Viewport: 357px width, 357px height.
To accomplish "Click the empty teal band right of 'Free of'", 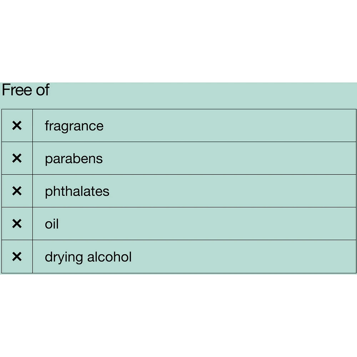I will 203,95.
